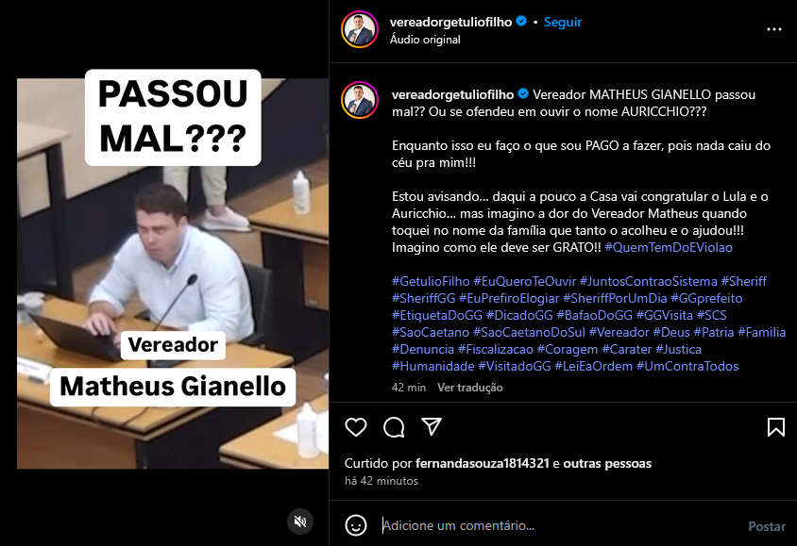Focus the Adicione um comentário field
This screenshot has height=546, width=797.
point(559,525)
